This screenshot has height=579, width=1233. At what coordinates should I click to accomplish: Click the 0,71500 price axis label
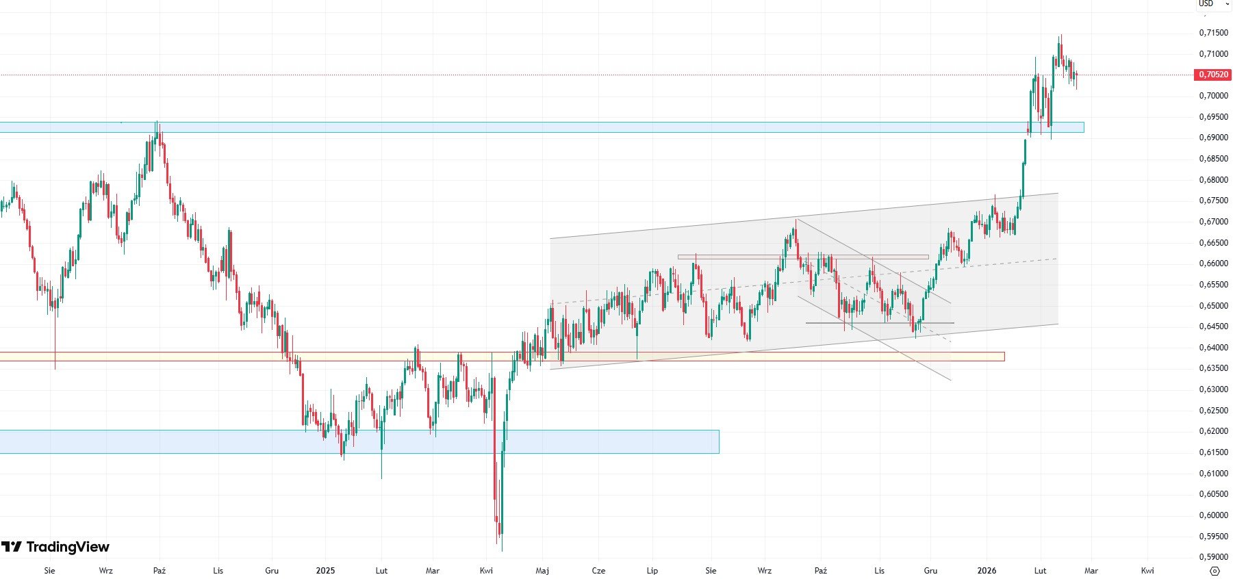pos(1213,33)
